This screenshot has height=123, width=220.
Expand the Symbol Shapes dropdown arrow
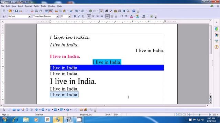[46, 110]
